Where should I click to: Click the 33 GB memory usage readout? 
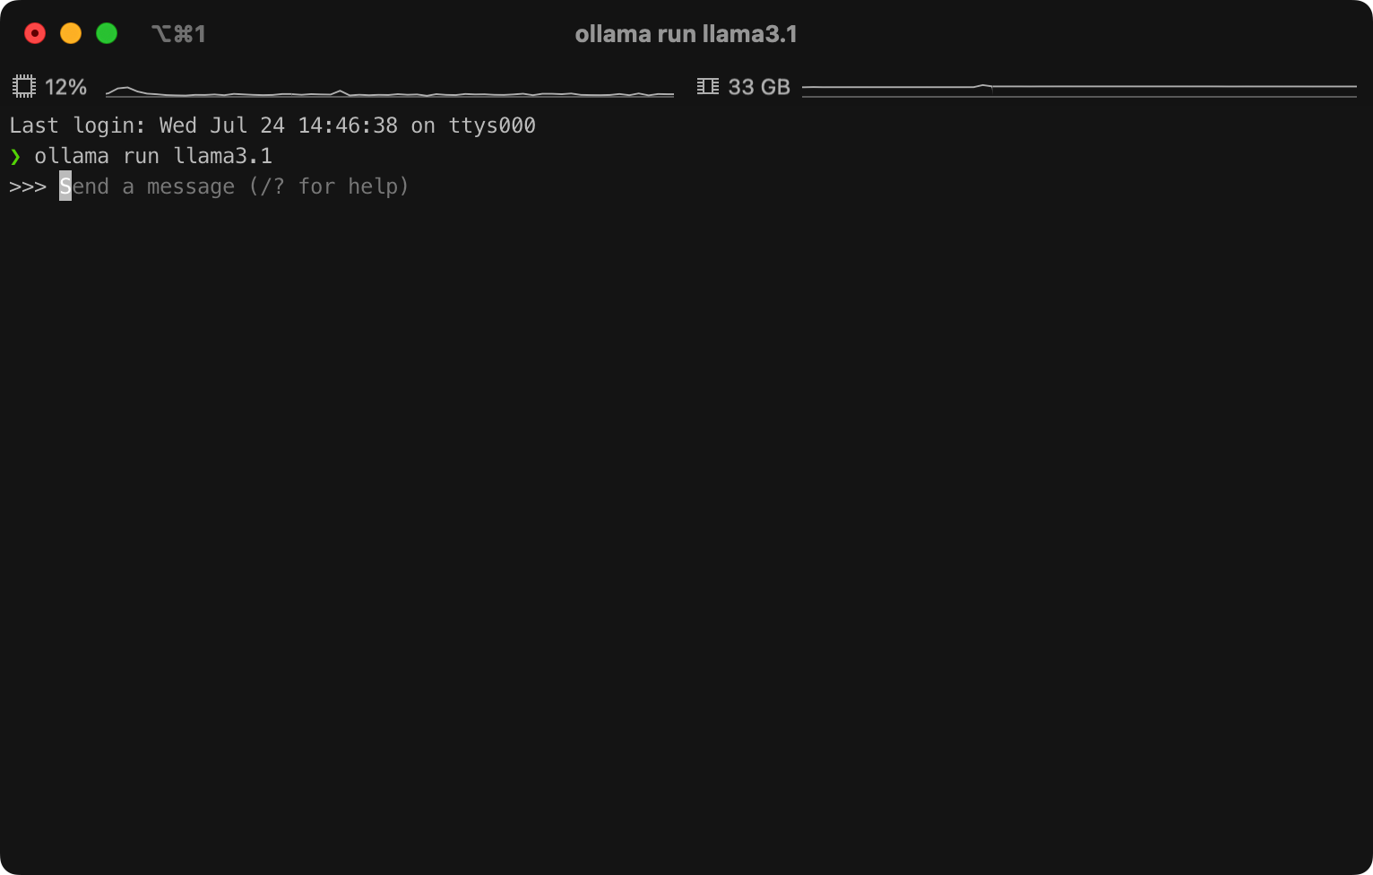pyautogui.click(x=759, y=87)
